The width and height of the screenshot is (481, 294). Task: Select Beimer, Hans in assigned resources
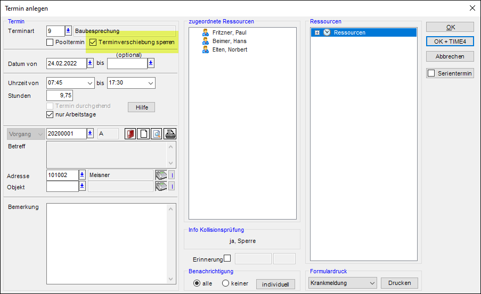[229, 41]
